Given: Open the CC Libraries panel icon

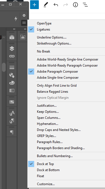Looking at the screenshot, I should coord(23,37).
